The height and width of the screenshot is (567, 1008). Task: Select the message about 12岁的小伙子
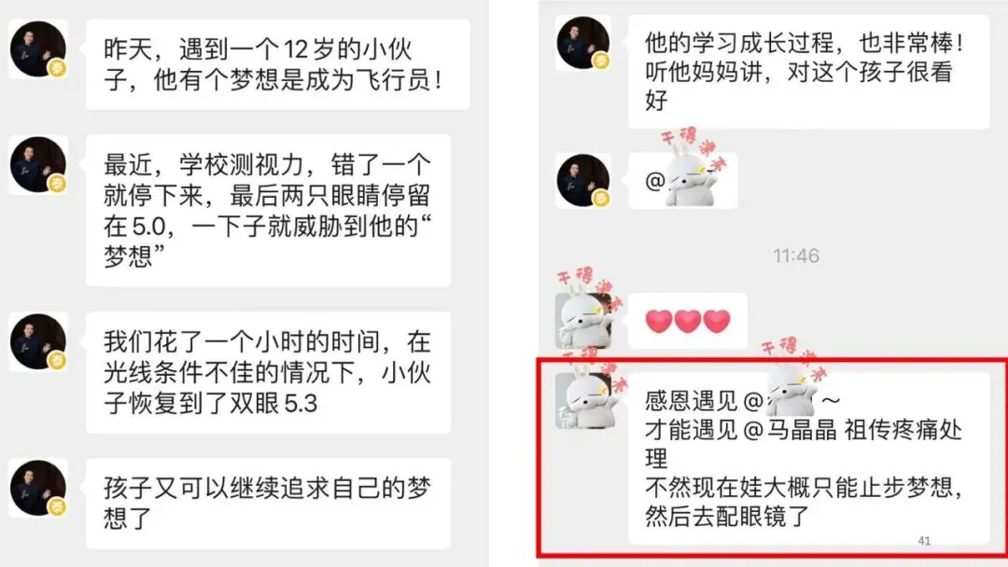[x=278, y=64]
